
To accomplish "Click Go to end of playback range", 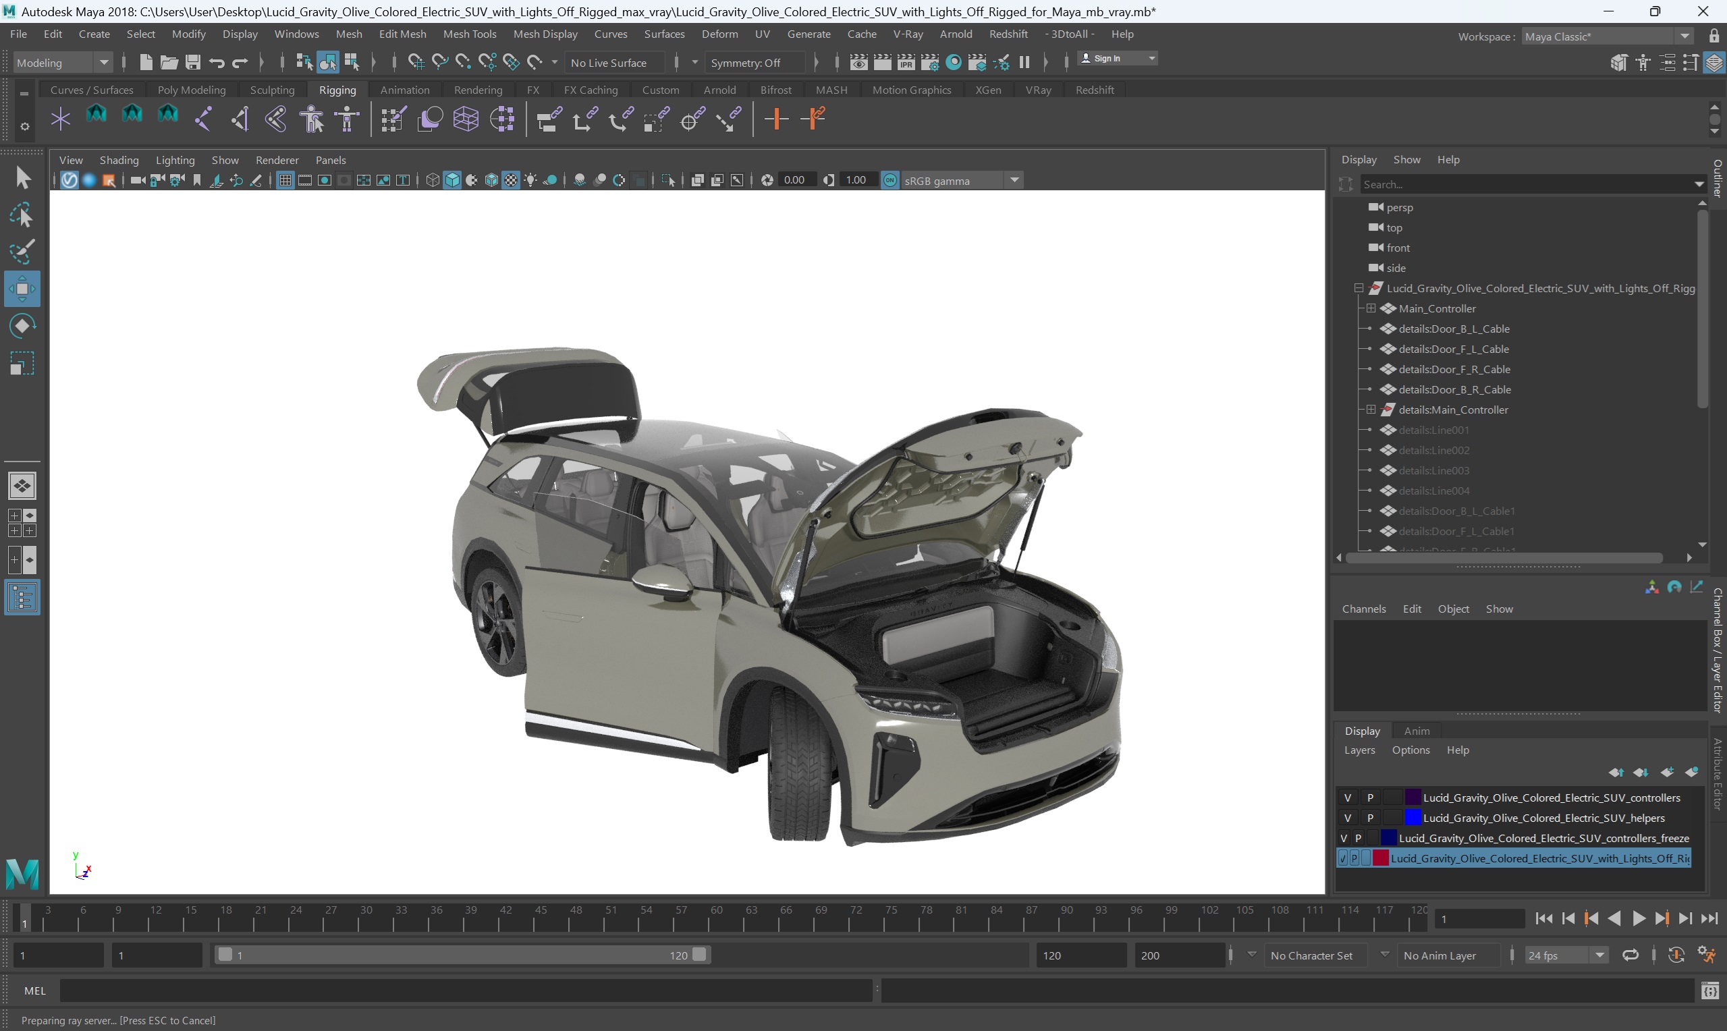I will coord(1709,919).
